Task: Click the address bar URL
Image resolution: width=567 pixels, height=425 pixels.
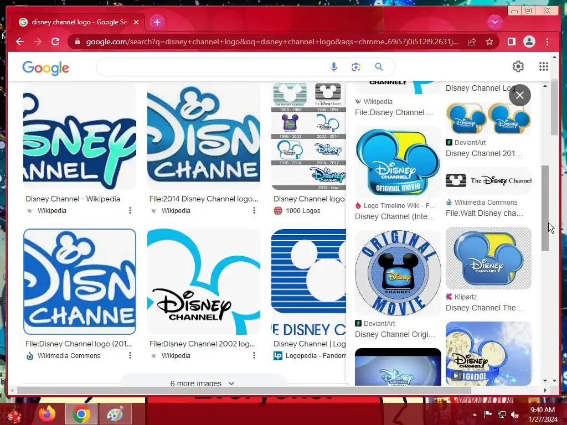Action: tap(272, 42)
